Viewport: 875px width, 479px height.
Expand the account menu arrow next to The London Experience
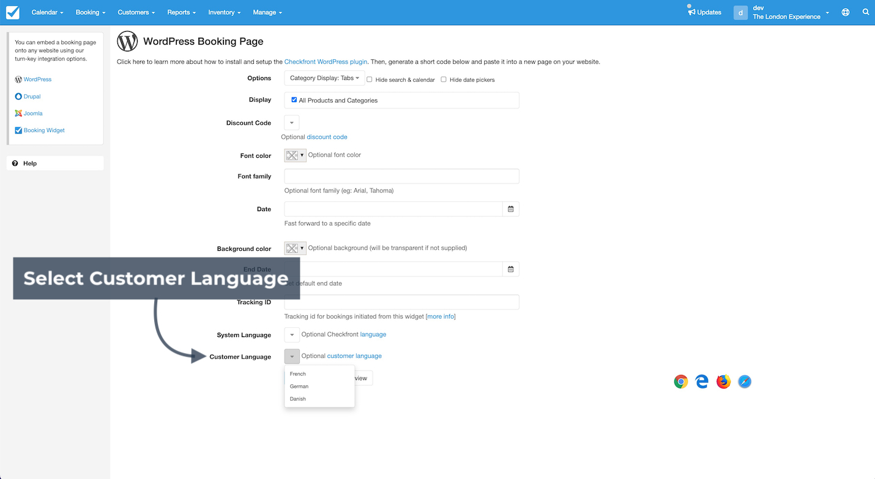[x=827, y=12]
